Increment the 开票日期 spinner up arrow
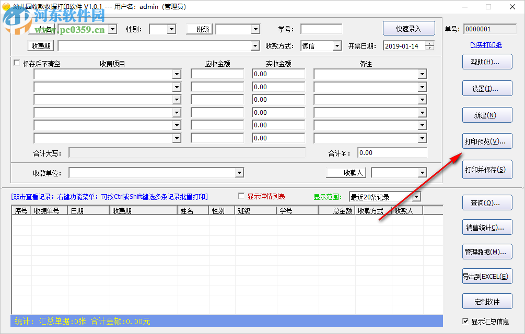This screenshot has width=525, height=334. (429, 43)
